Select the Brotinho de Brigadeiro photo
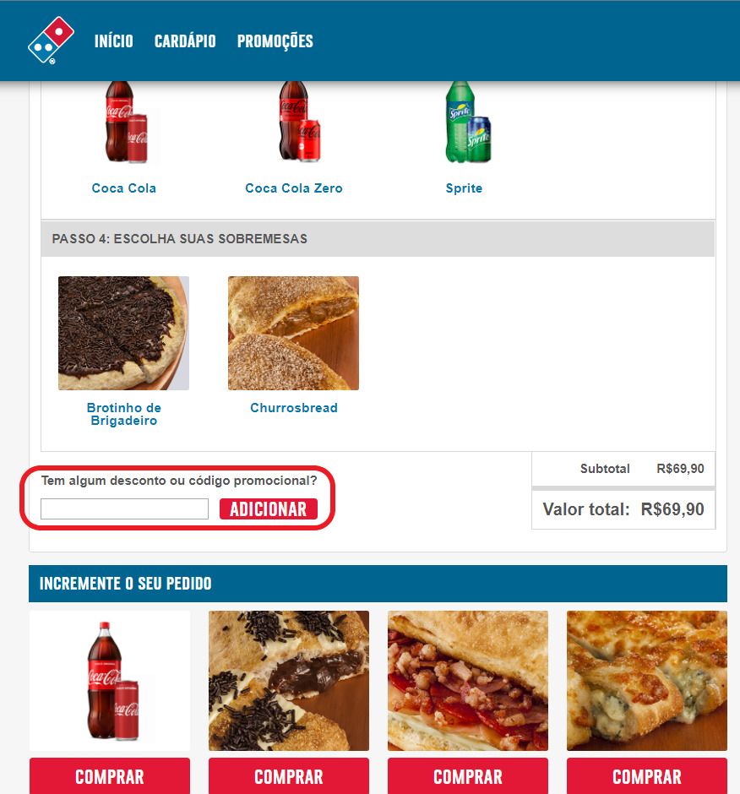740x794 pixels. (123, 333)
